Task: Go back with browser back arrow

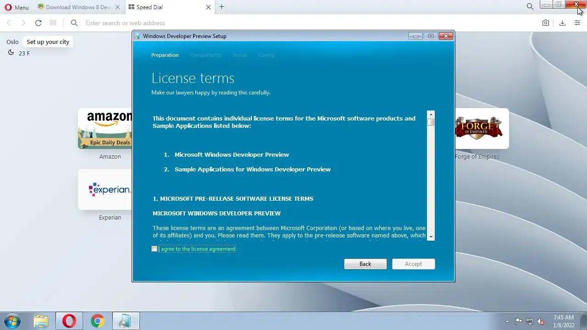Action: coord(9,23)
